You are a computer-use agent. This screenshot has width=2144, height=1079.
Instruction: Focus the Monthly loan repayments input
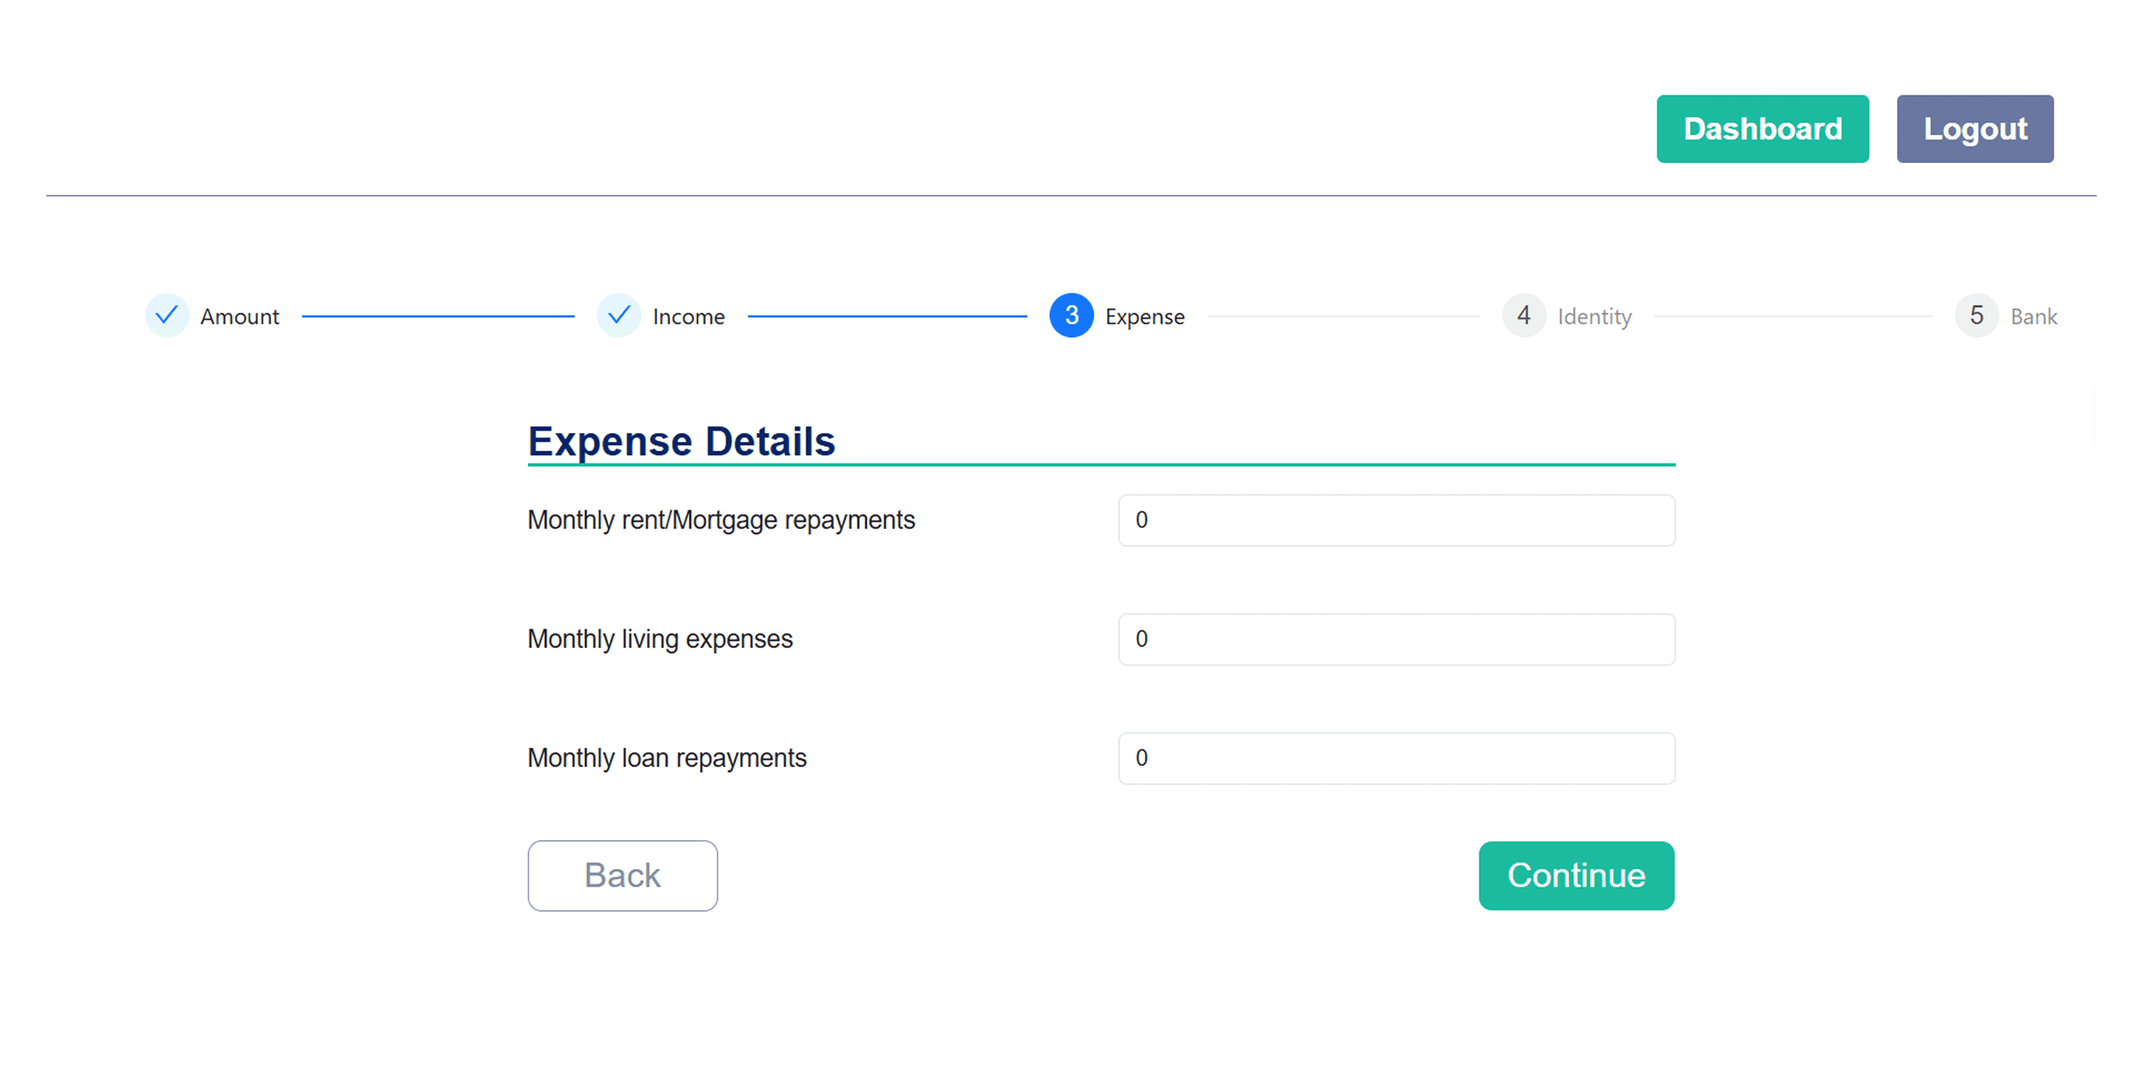(1396, 759)
